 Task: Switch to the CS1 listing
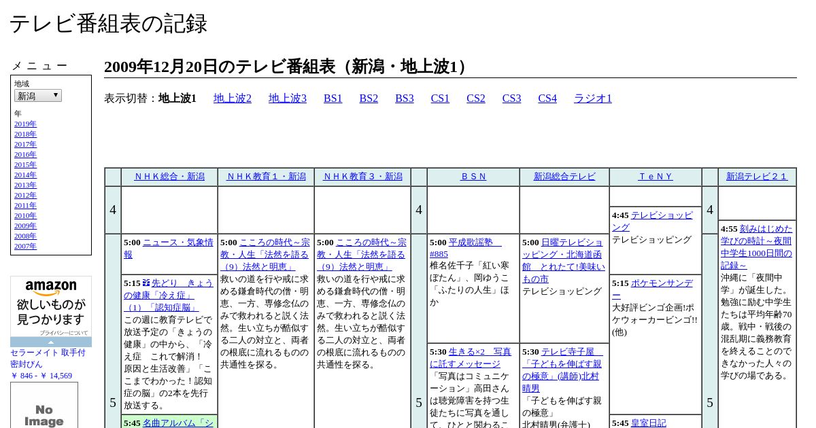440,99
